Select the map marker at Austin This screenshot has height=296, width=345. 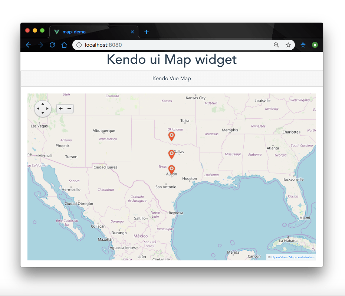[171, 170]
